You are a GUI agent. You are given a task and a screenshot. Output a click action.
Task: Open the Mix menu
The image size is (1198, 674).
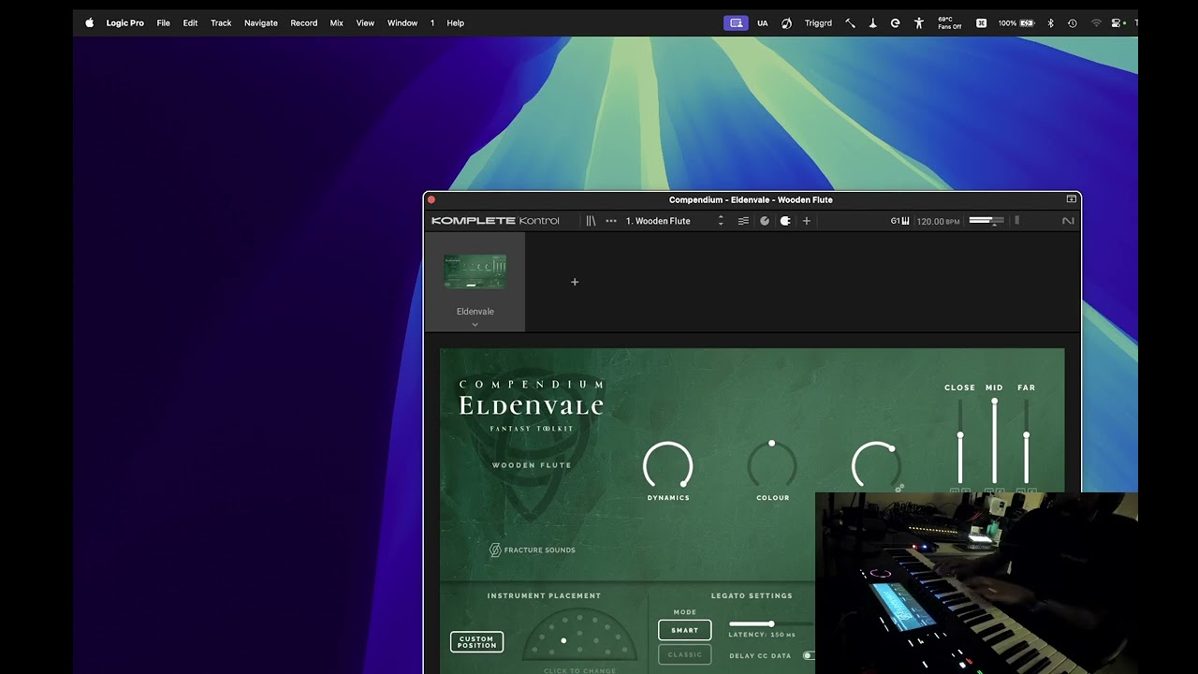click(x=336, y=22)
